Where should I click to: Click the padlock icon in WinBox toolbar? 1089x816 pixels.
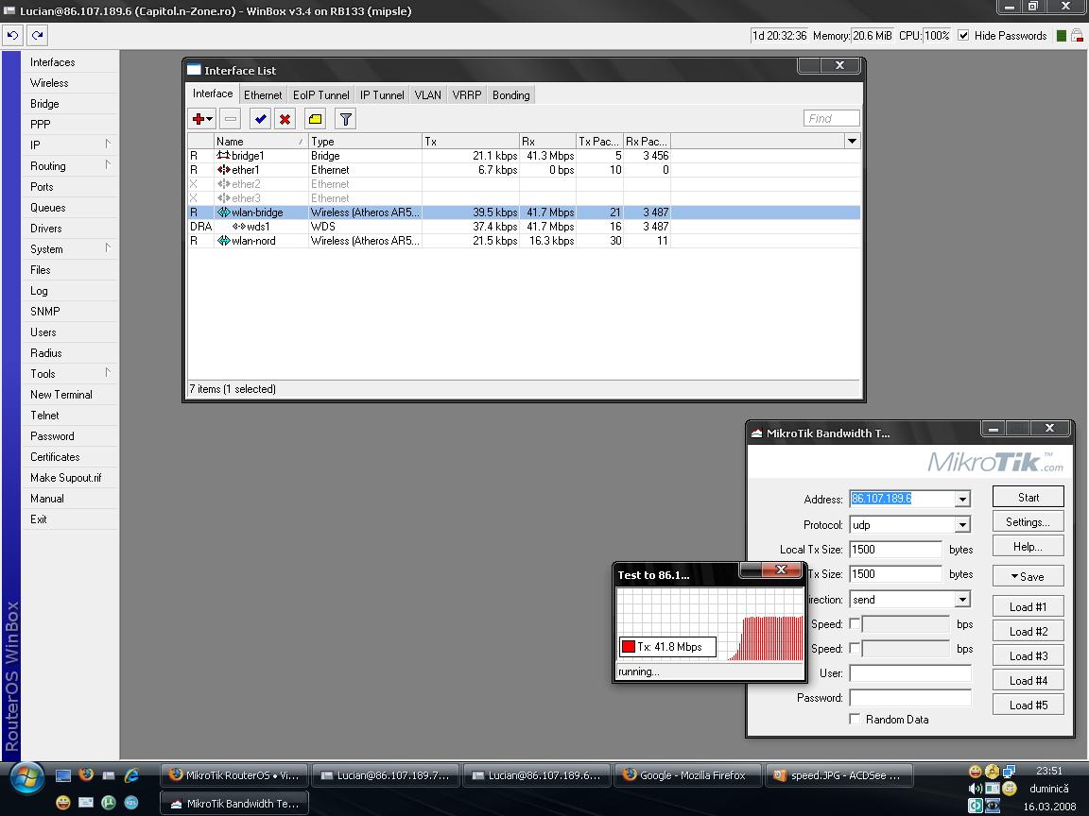tap(1077, 36)
